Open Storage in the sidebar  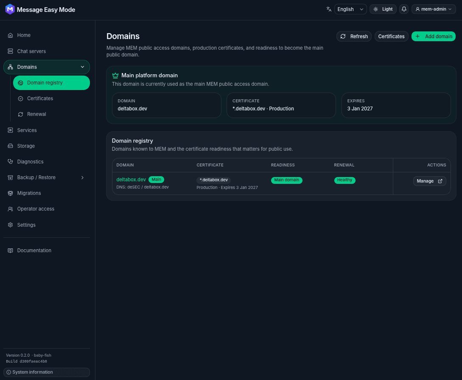pyautogui.click(x=47, y=146)
